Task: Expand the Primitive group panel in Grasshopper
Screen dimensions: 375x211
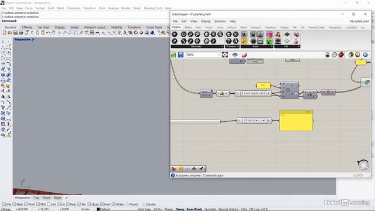Action: (238, 46)
